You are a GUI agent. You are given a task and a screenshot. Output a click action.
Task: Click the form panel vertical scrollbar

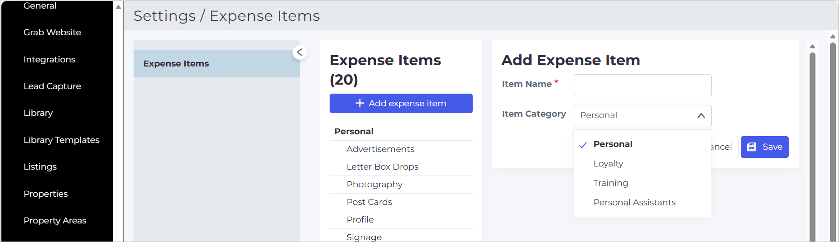tap(812, 145)
